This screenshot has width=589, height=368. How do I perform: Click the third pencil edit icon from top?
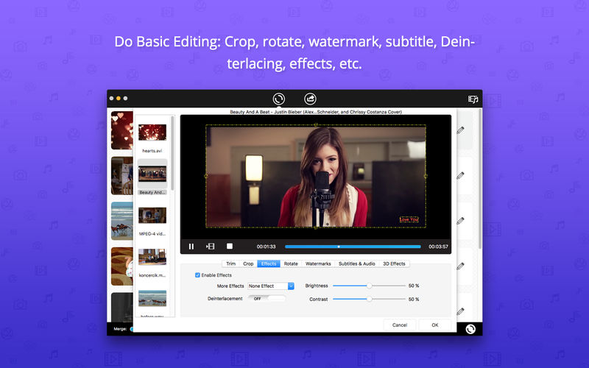point(461,221)
